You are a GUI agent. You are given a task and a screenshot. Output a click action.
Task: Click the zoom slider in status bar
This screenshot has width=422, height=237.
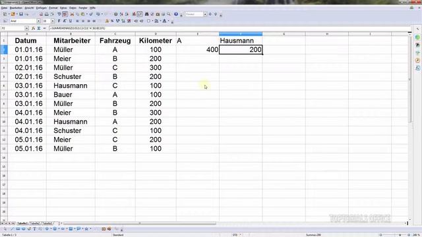tap(395, 235)
